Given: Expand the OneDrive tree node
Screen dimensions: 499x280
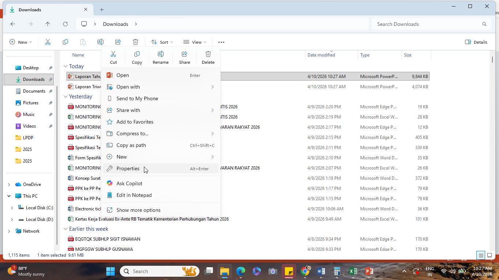Looking at the screenshot, I should click(x=9, y=184).
